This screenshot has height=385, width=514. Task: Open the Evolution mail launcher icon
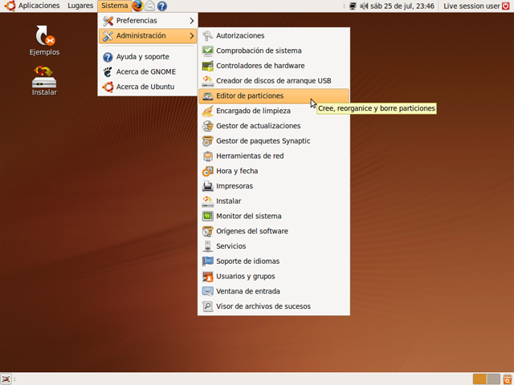(x=149, y=6)
